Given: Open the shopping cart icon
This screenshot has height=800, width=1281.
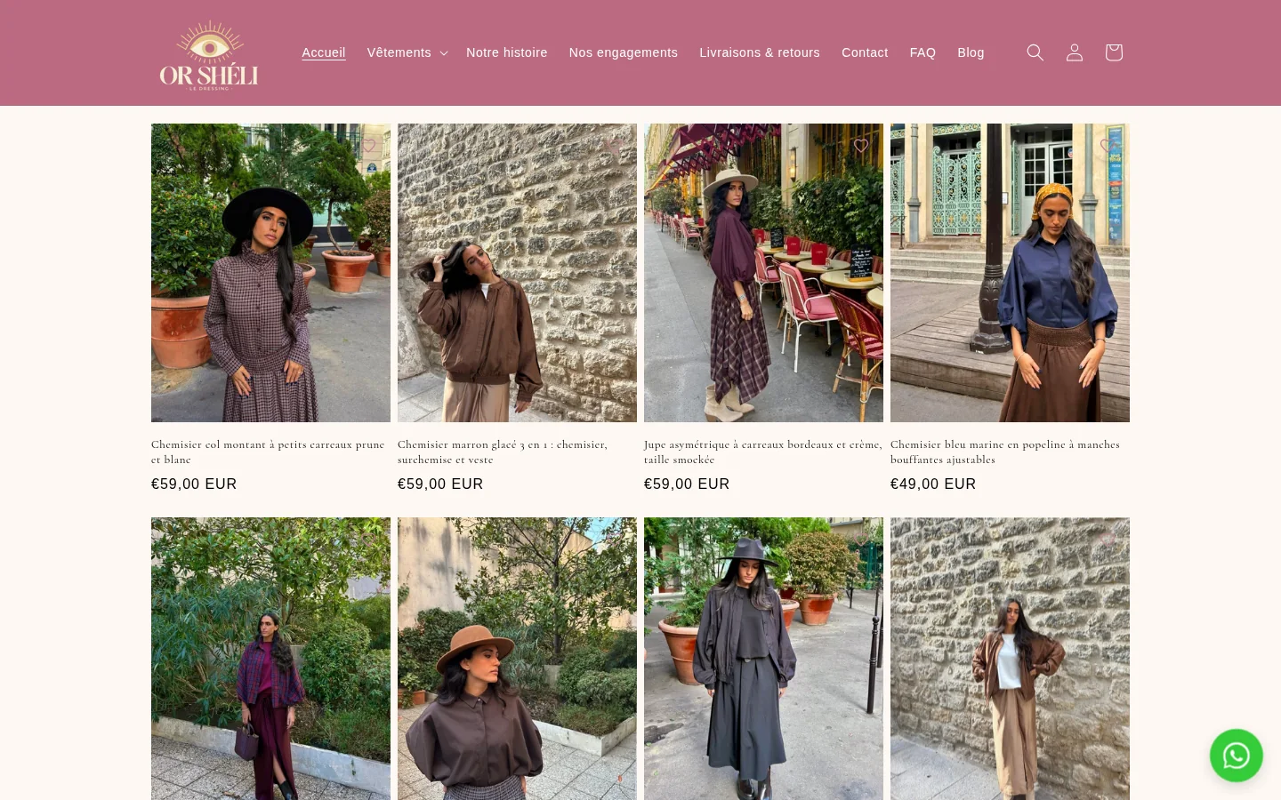Looking at the screenshot, I should (x=1114, y=52).
